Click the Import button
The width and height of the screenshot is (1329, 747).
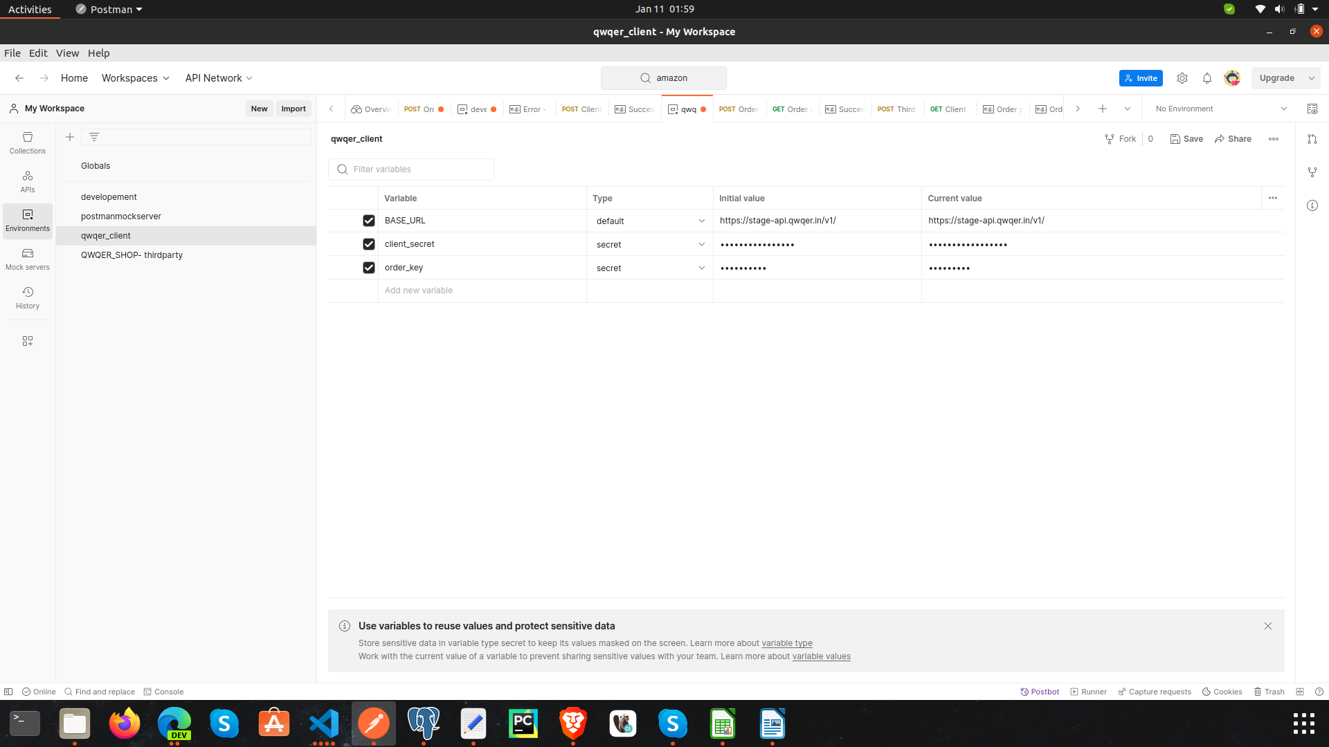click(x=293, y=109)
